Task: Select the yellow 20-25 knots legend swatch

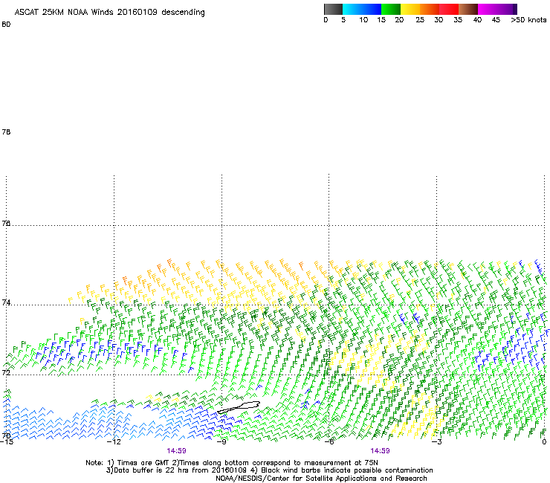Action: [x=410, y=9]
